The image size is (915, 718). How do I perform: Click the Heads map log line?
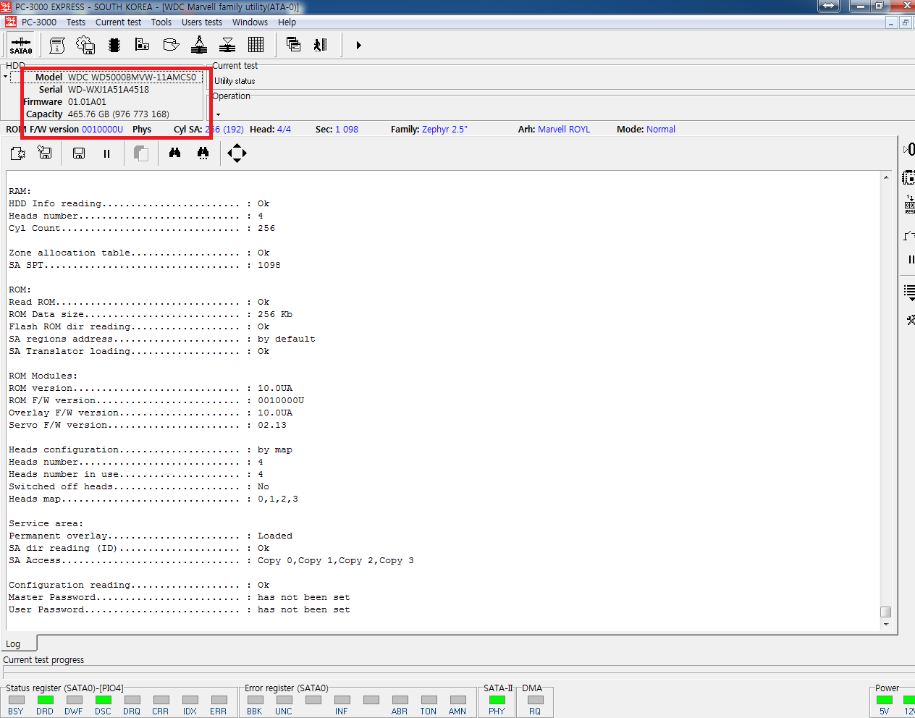coord(153,499)
